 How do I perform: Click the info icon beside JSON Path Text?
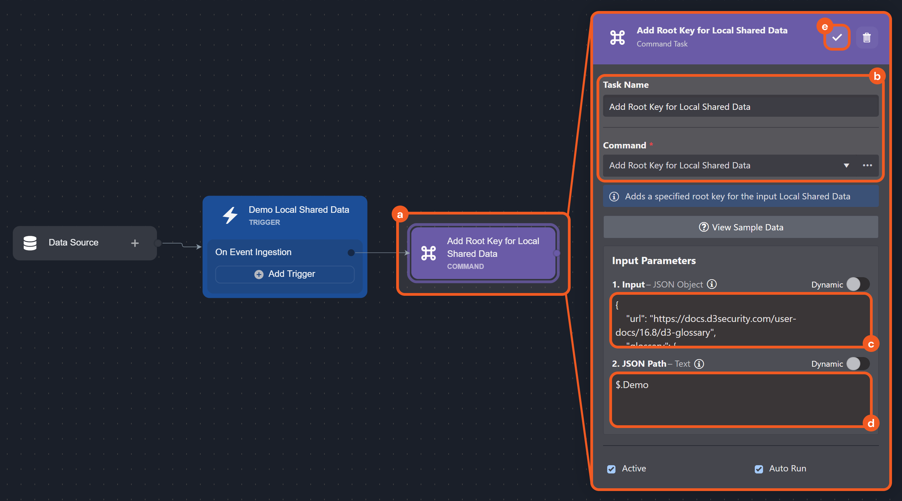[x=699, y=364]
